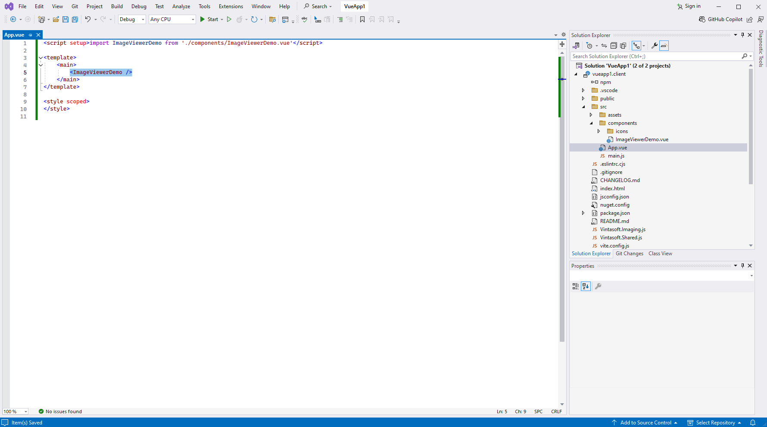
Task: Toggle Preview Selected Items button
Action: (x=664, y=46)
